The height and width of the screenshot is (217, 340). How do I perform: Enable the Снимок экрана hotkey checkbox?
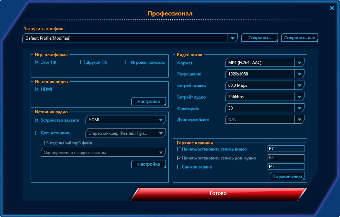tap(179, 167)
